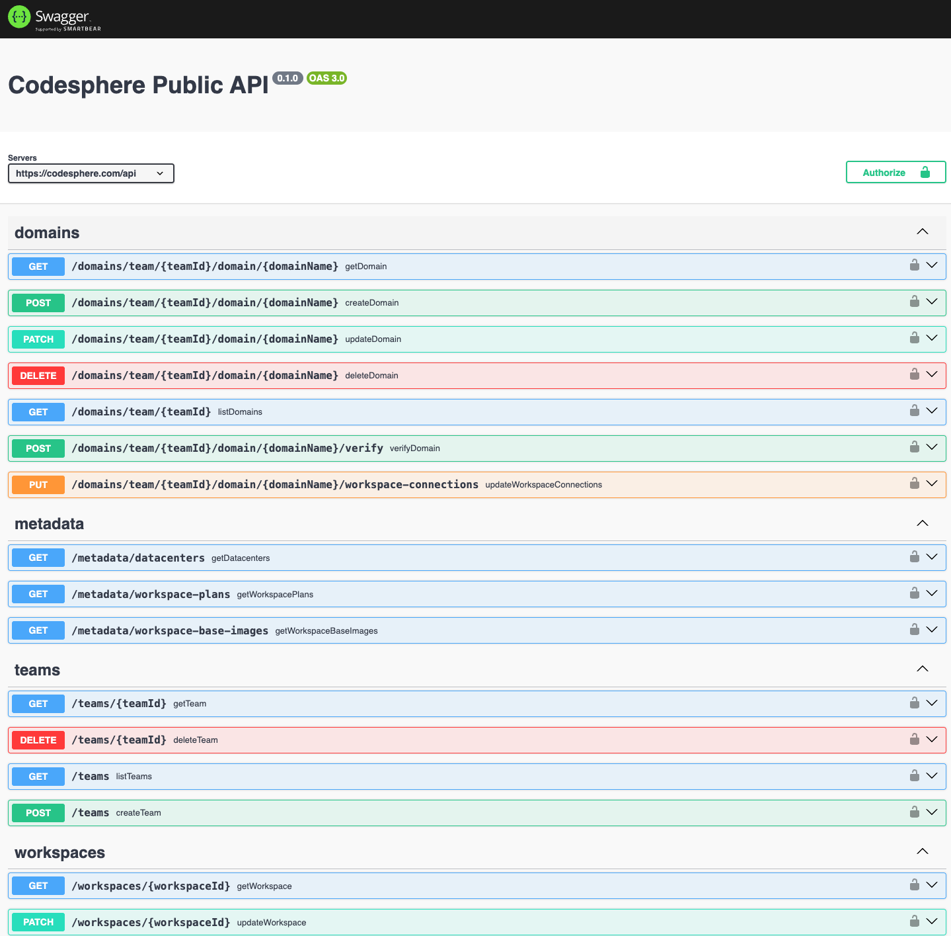
Task: Click the padlock on the listTeams endpoint
Action: click(915, 775)
